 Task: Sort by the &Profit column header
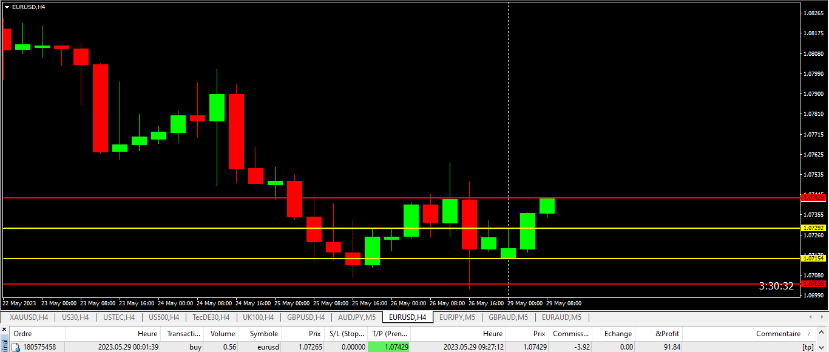(x=658, y=334)
